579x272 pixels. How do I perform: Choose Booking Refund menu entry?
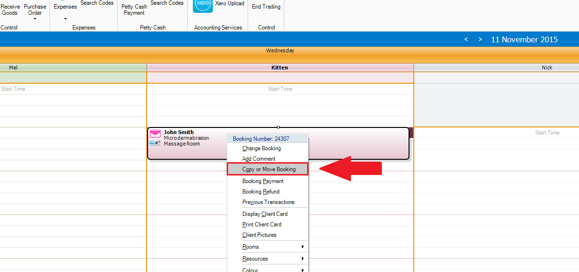pyautogui.click(x=261, y=192)
